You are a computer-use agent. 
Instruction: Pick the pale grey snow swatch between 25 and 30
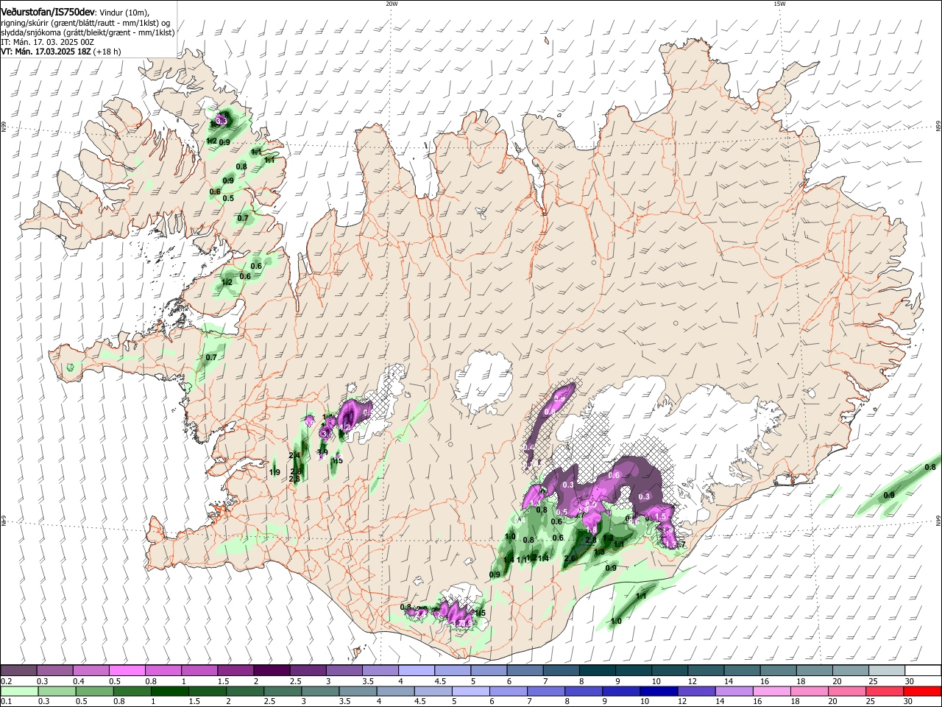click(887, 671)
